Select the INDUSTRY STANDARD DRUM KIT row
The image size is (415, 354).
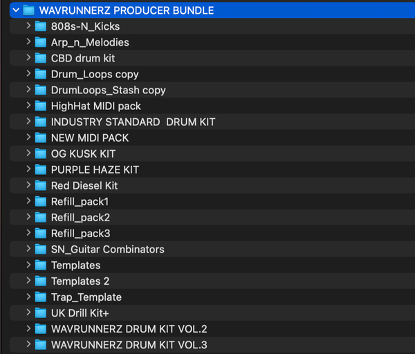point(133,122)
